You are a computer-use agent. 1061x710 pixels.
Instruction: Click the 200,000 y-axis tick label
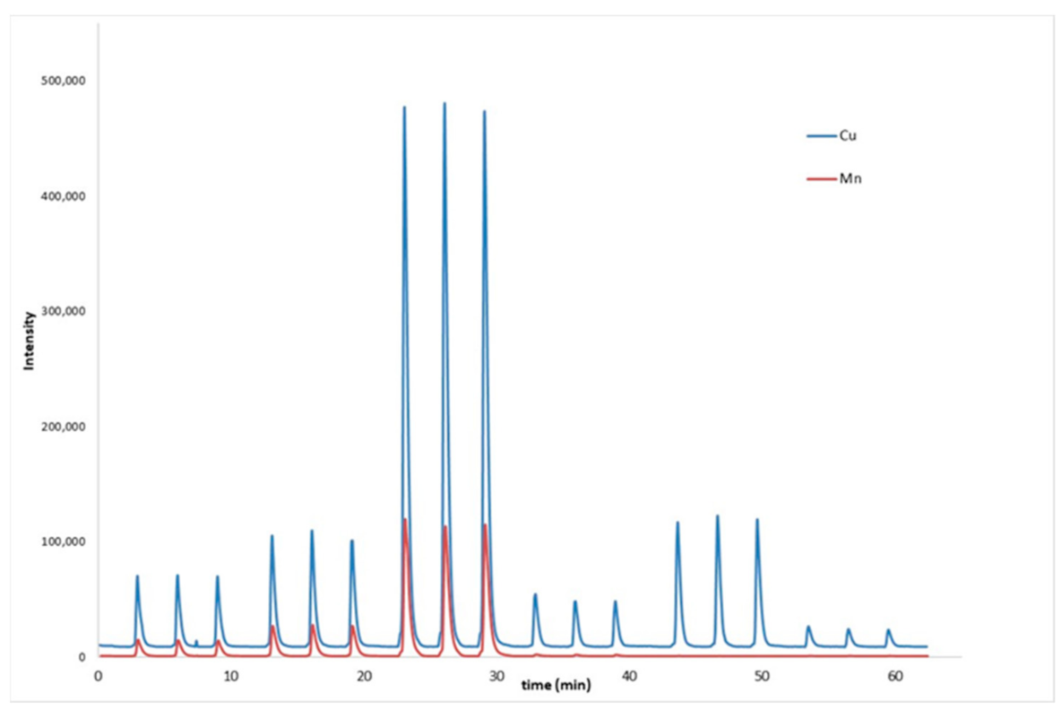click(x=61, y=427)
